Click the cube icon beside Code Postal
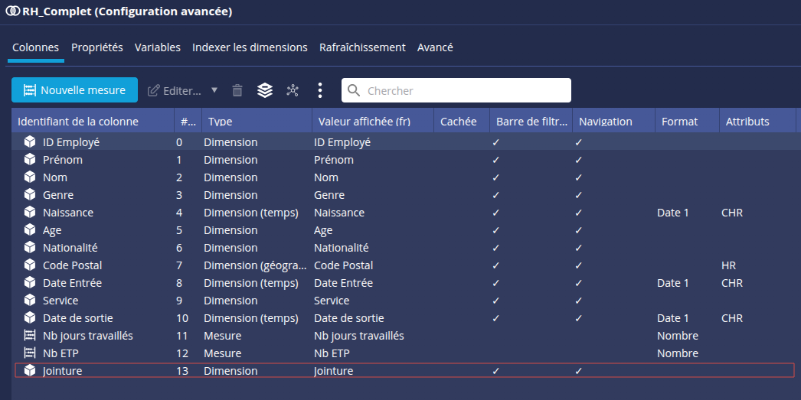This screenshot has width=801, height=400. point(30,265)
